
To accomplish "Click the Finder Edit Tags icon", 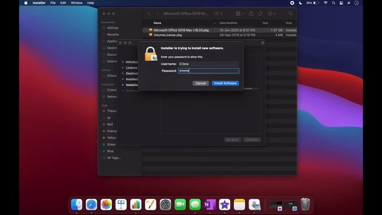I will click(x=260, y=14).
